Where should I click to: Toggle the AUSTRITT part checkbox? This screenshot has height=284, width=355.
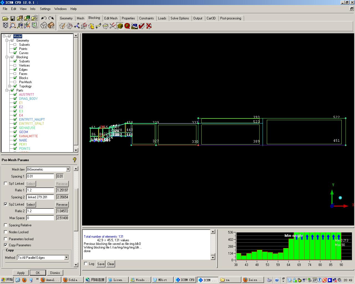tap(15, 94)
